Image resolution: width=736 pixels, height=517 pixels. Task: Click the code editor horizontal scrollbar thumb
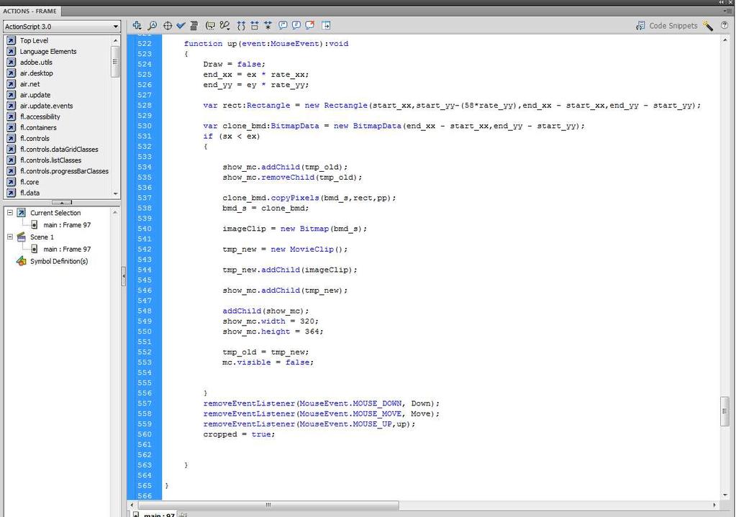click(268, 505)
